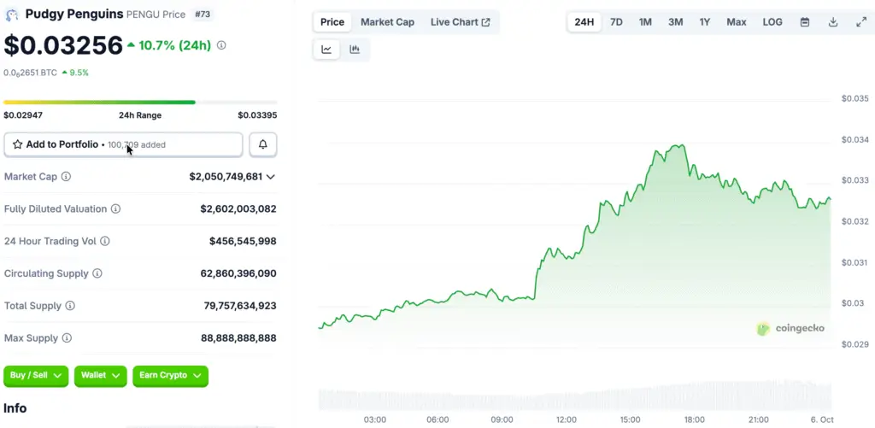Switch to the line chart view icon
Image resolution: width=875 pixels, height=428 pixels.
[326, 50]
